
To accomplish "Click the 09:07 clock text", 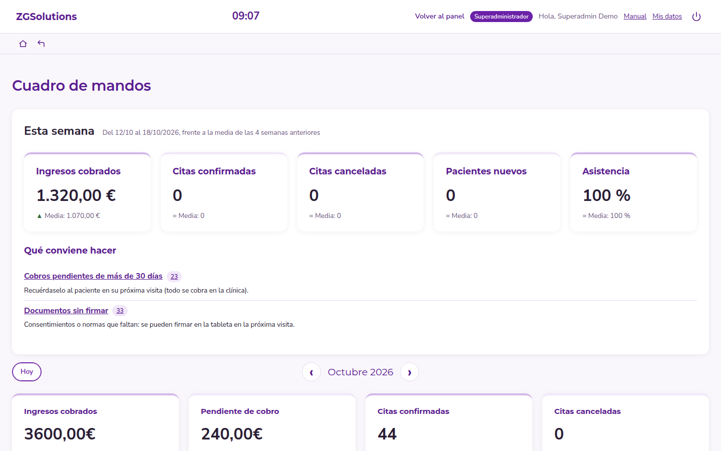I will [x=246, y=16].
